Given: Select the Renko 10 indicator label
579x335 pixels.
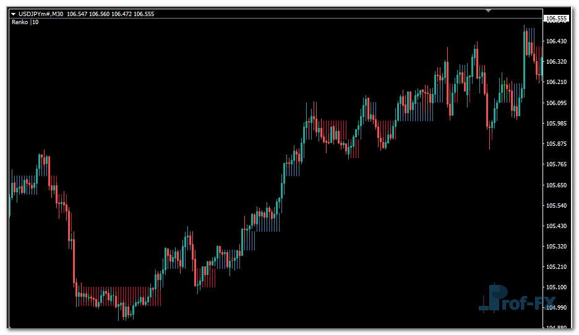Looking at the screenshot, I should [x=25, y=22].
